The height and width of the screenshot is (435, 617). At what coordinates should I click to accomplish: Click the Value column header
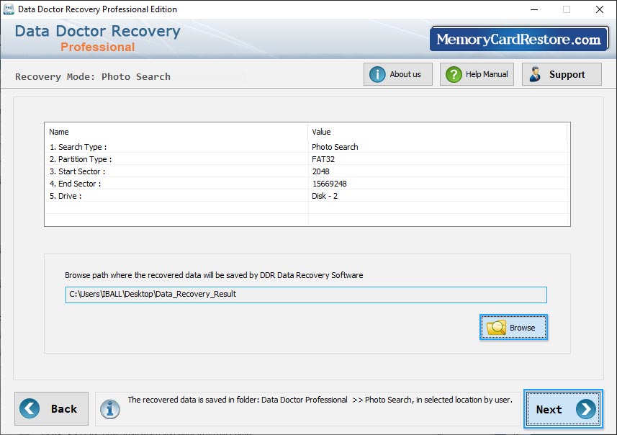(438, 132)
